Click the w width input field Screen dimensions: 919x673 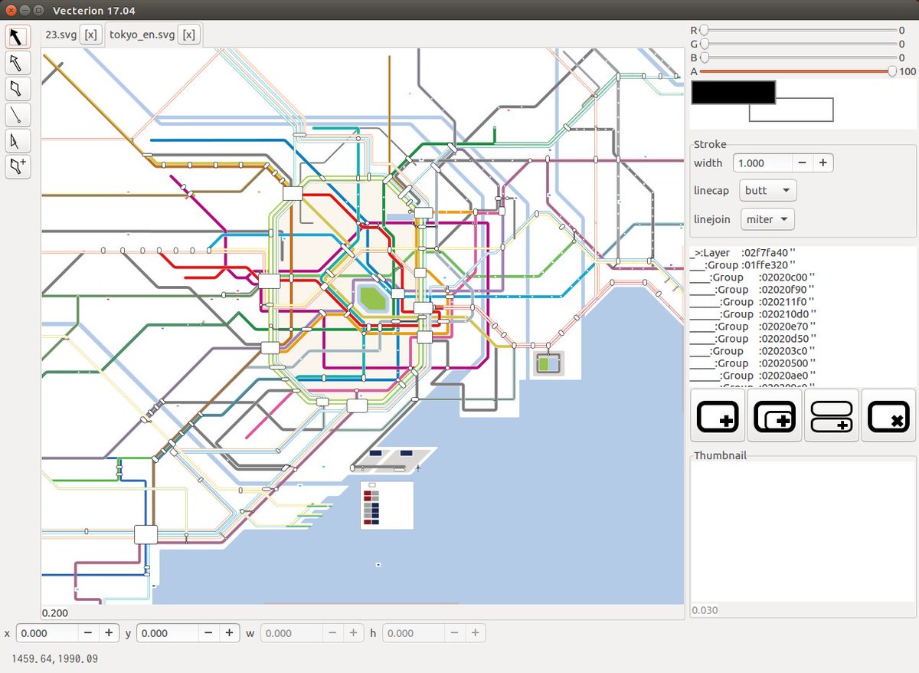tap(291, 633)
